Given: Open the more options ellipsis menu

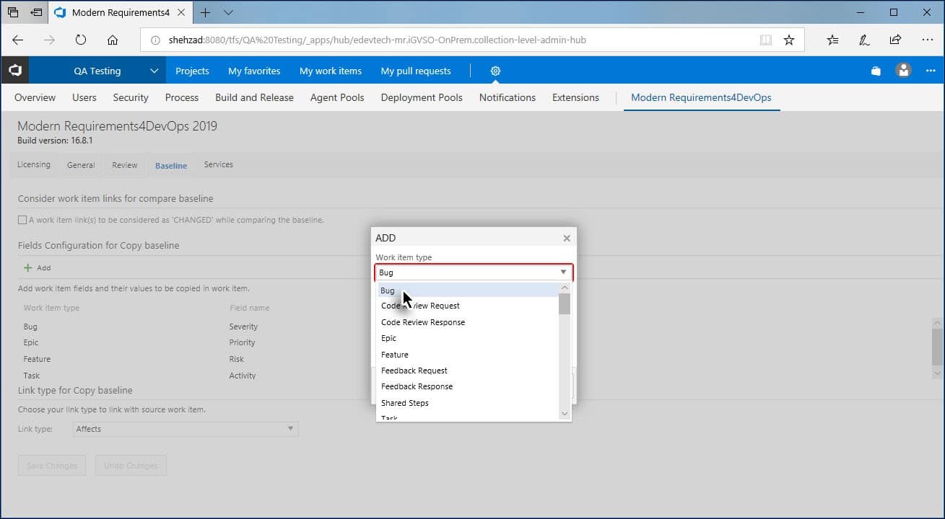Looking at the screenshot, I should [931, 71].
